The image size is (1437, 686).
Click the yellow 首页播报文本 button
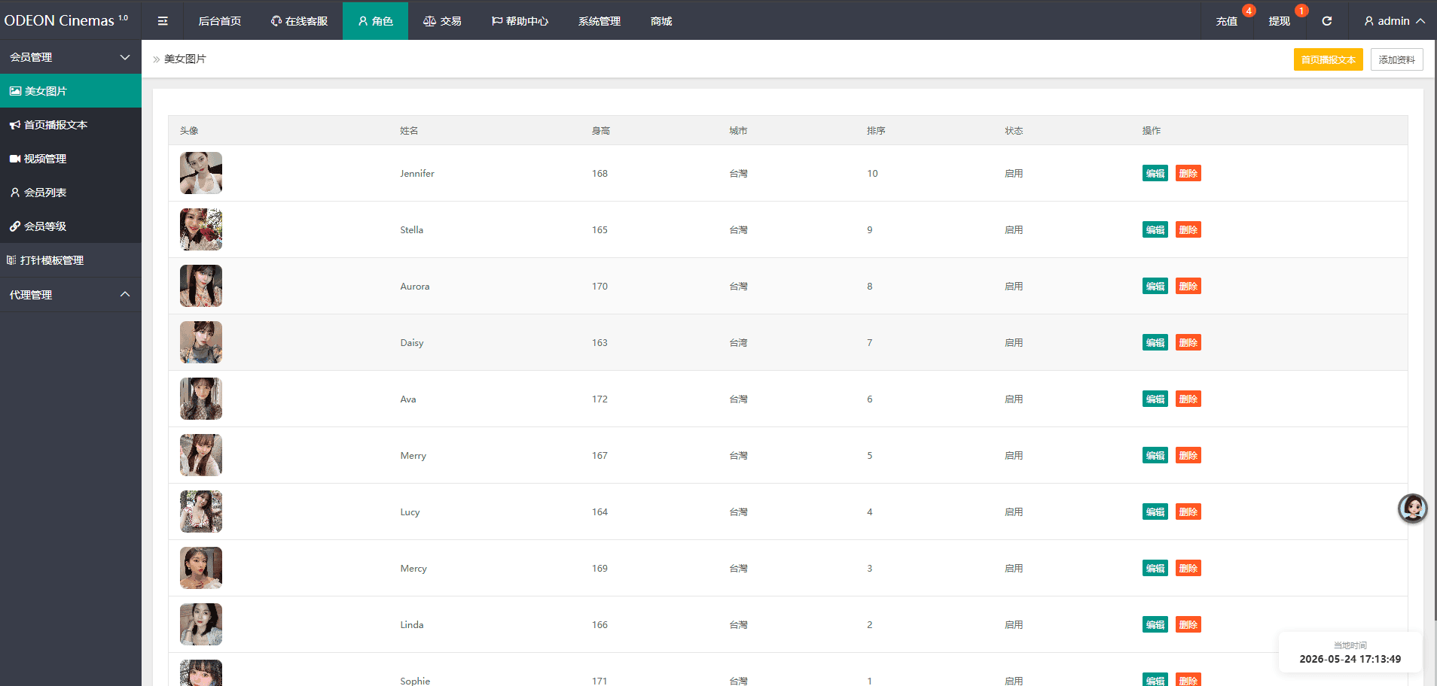point(1329,59)
